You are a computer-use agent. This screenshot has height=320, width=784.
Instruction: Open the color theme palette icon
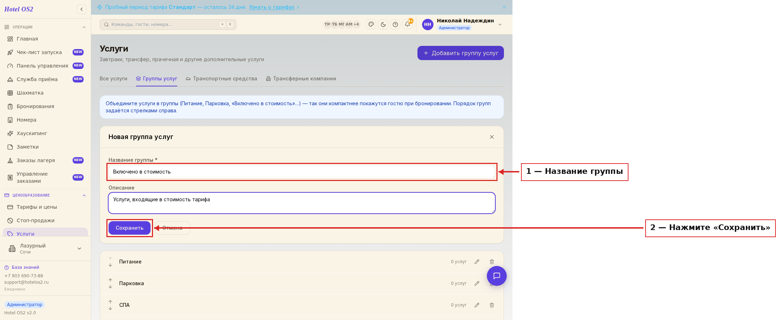point(371,25)
